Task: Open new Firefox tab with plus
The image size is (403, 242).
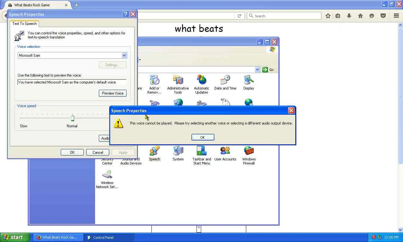Action: tap(77, 5)
